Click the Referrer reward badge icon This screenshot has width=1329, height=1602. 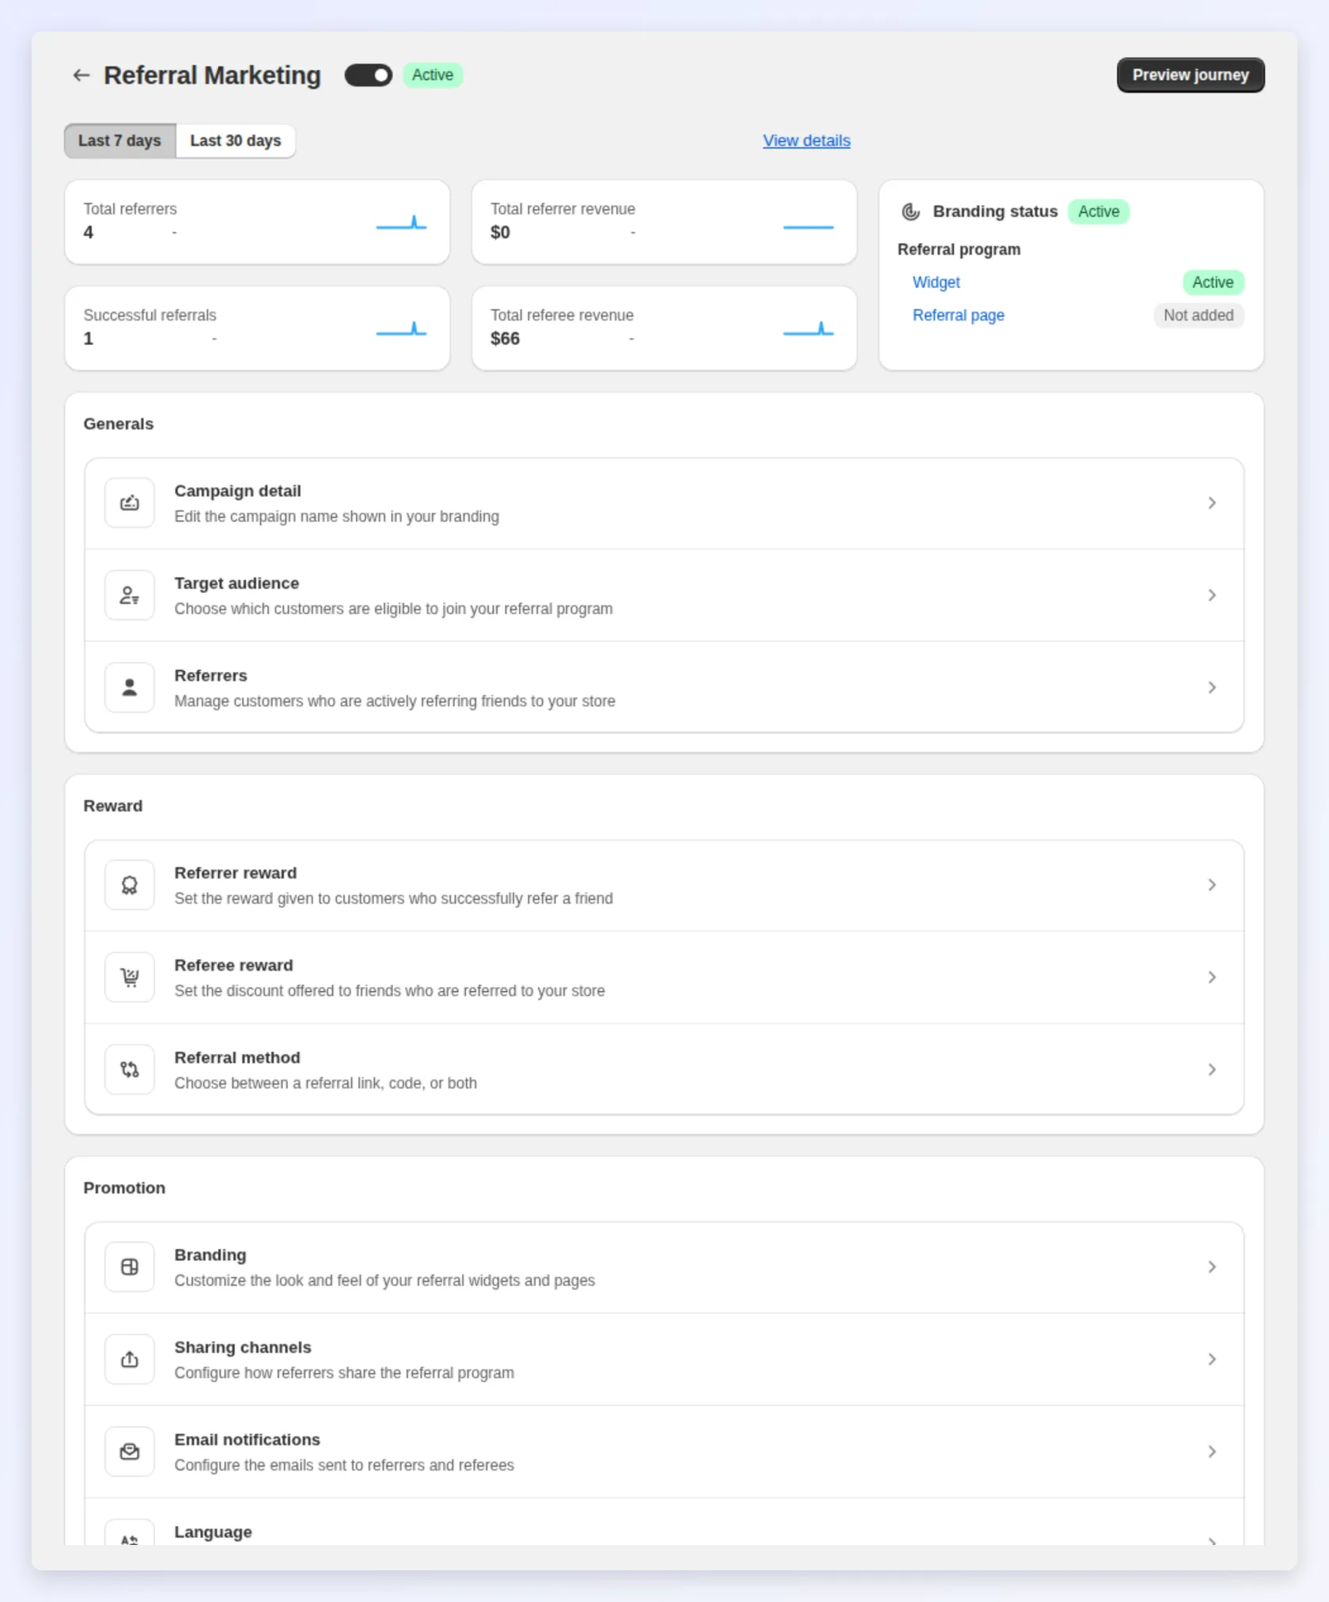click(130, 885)
